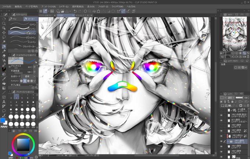The width and height of the screenshot is (250, 159).
Task: Collapse the left tool palette with chevrons
Action: [x=1, y=11]
